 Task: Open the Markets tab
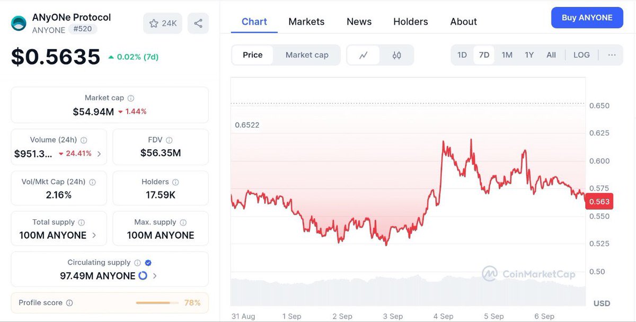click(x=306, y=22)
